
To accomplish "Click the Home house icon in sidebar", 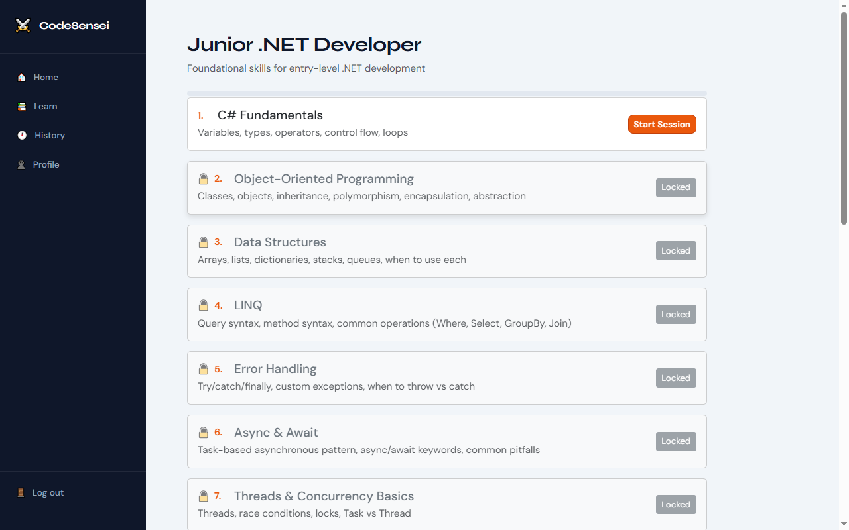I will [x=21, y=77].
